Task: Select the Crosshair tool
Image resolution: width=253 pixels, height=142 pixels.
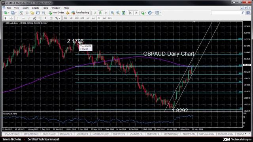Action: click(11, 18)
